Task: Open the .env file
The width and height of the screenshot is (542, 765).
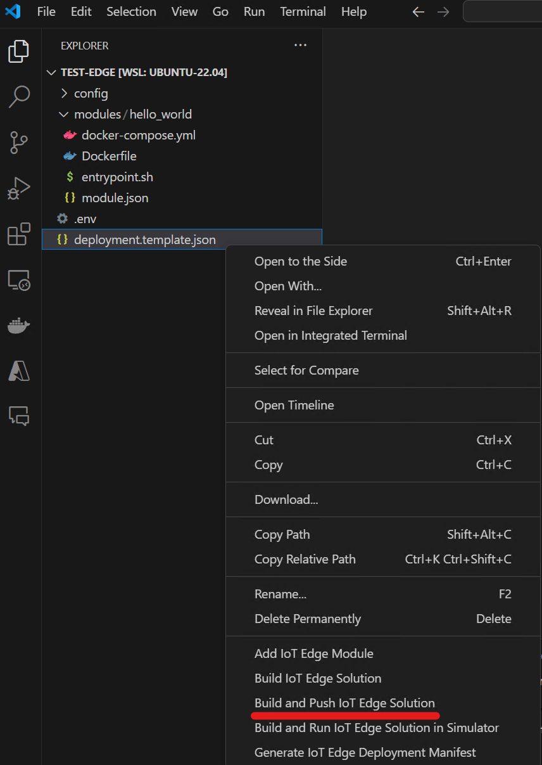Action: (x=85, y=219)
